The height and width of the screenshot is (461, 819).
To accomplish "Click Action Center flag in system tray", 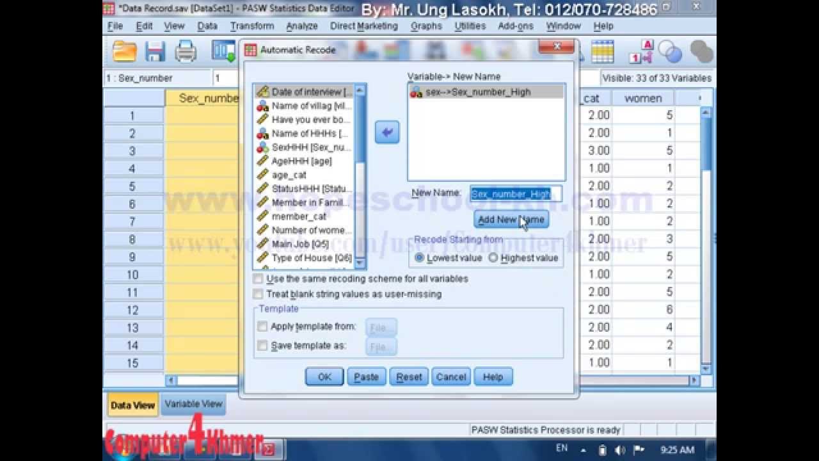I will coord(638,450).
